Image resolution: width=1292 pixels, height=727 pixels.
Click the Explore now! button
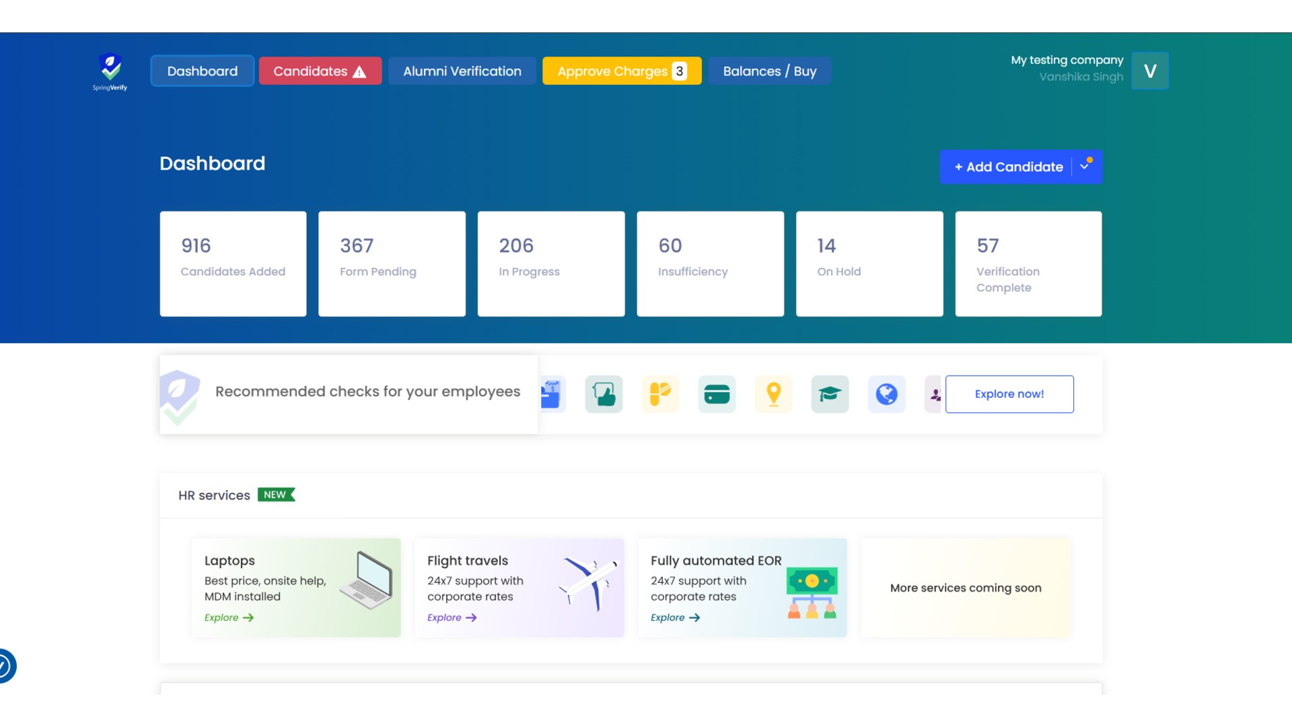(x=1009, y=394)
